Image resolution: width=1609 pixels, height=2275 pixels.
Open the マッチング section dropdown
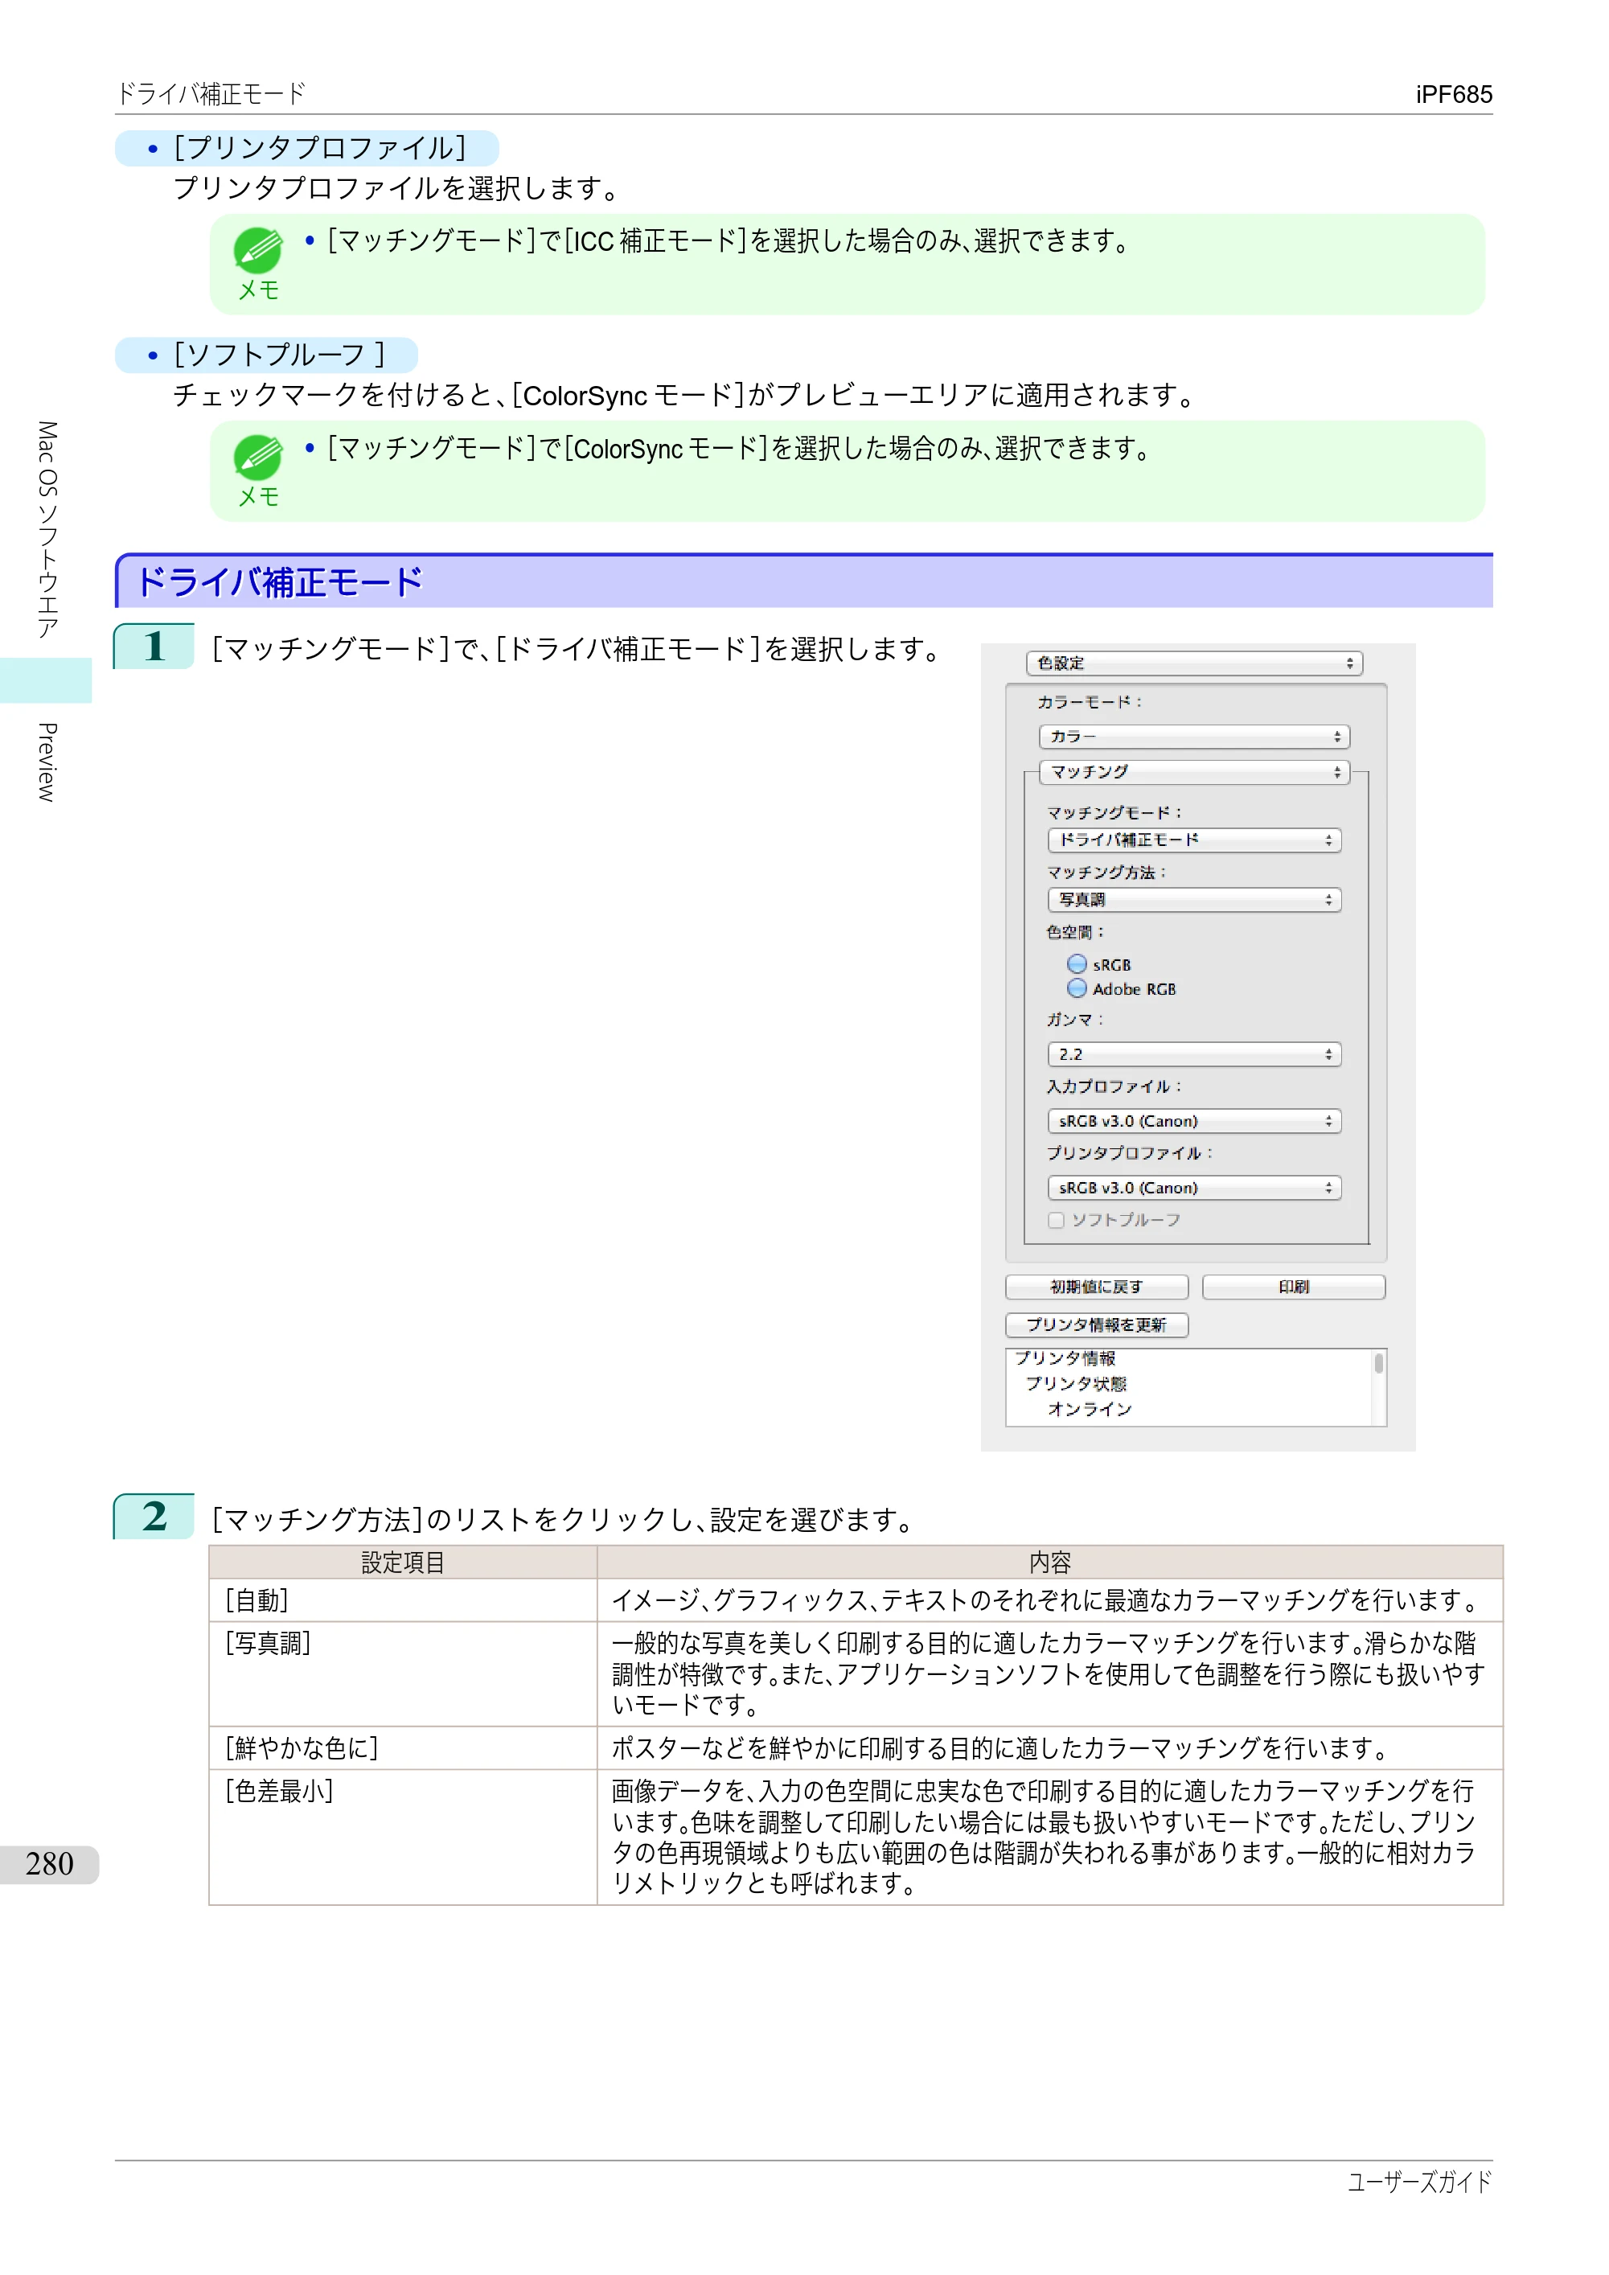(x=1194, y=772)
